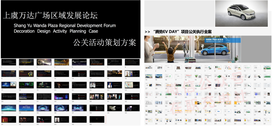Open Wanda deck stage render slide 35

click(x=44, y=108)
